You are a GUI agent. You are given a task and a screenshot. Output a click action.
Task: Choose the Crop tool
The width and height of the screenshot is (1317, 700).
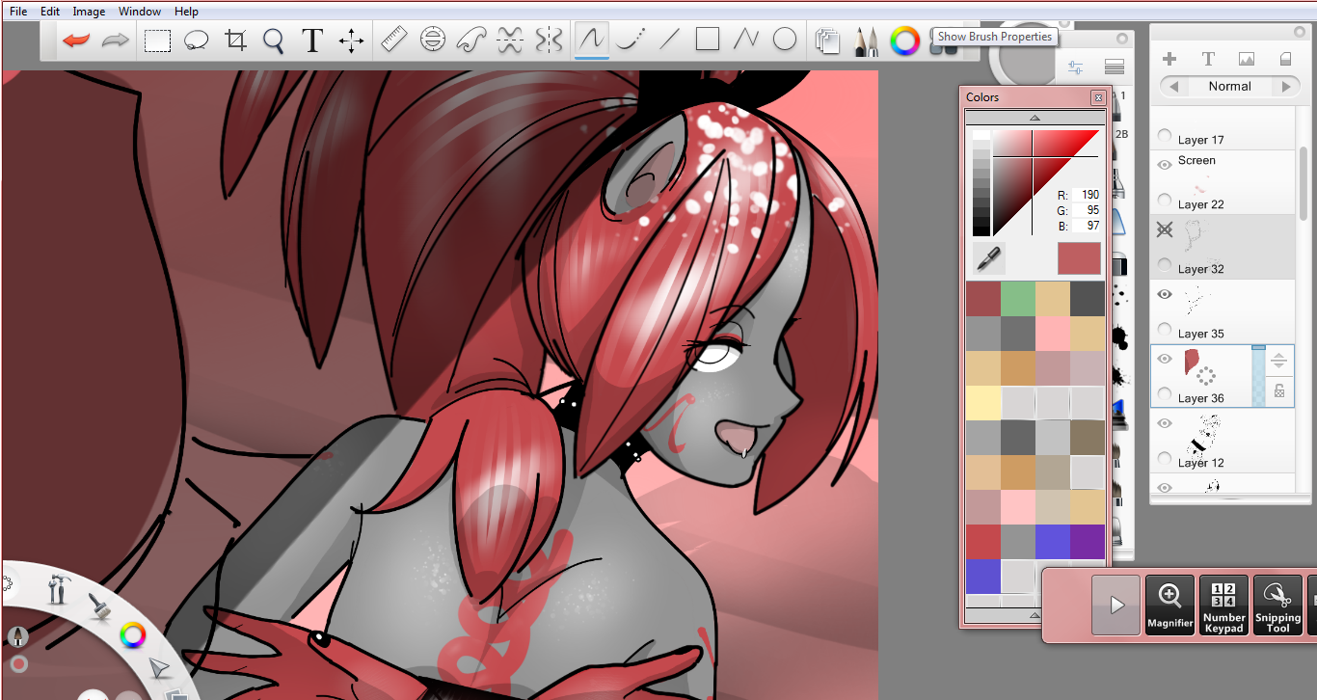click(235, 40)
